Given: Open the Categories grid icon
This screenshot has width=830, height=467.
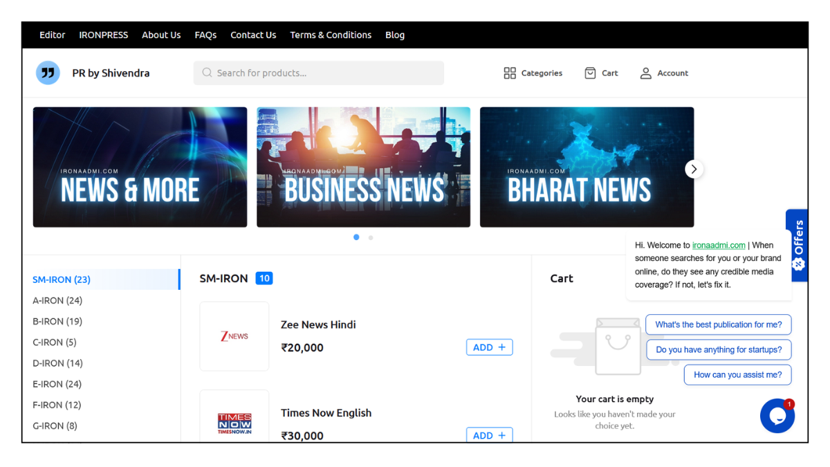Looking at the screenshot, I should [x=510, y=73].
